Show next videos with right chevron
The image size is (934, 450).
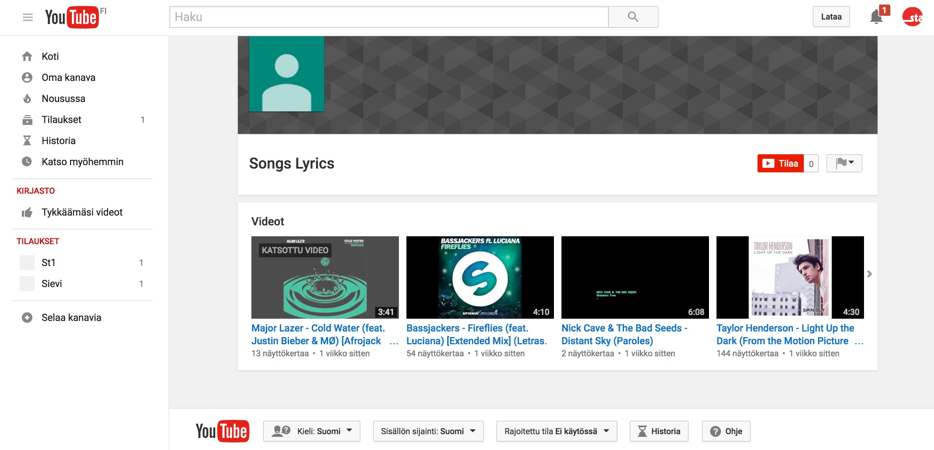tap(869, 274)
